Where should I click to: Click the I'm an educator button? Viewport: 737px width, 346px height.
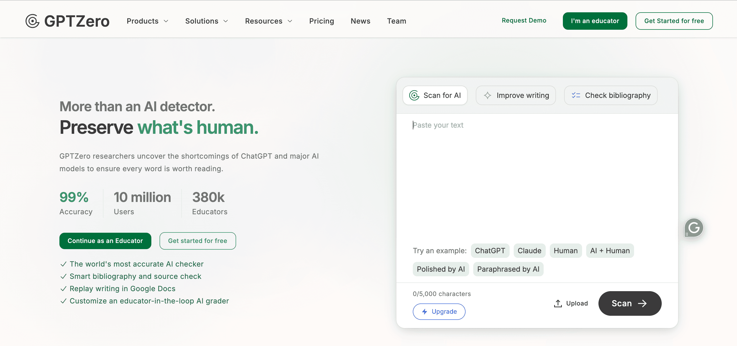click(x=595, y=21)
